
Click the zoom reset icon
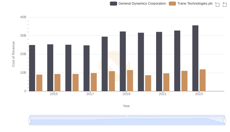tap(225, 4)
